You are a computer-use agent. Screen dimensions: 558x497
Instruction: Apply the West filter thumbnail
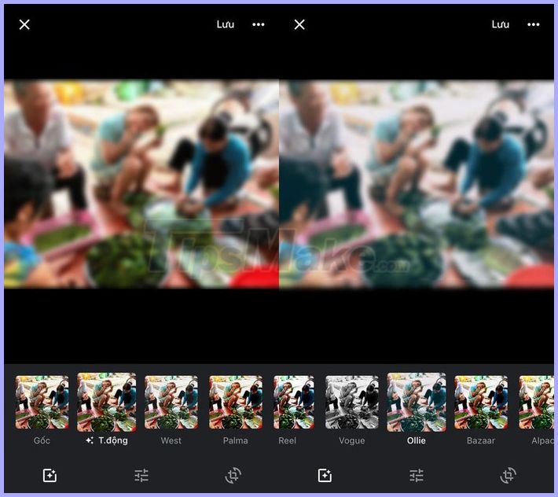click(171, 403)
